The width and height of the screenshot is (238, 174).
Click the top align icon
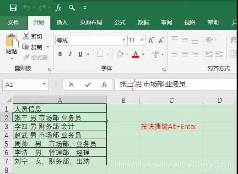[x=175, y=38]
